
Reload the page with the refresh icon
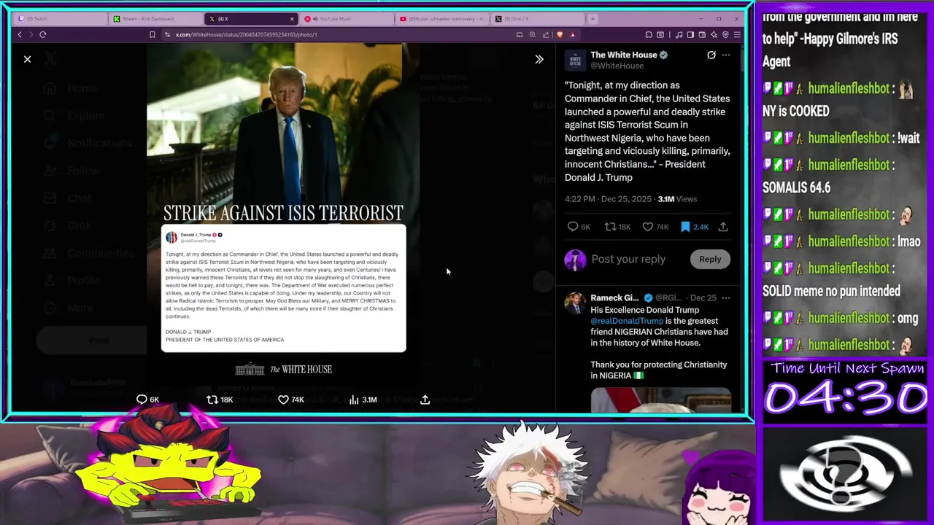[43, 34]
